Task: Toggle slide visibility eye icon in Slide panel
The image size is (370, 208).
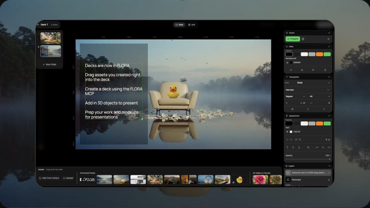Action: (x=291, y=70)
